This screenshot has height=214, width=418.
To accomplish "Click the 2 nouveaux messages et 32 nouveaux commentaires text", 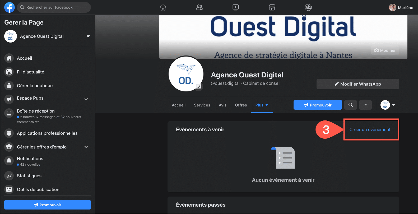I will [x=49, y=119].
